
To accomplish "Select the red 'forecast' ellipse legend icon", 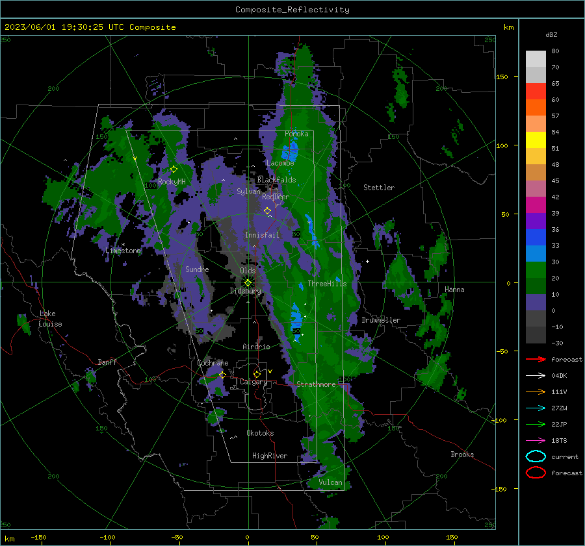I will click(x=536, y=473).
